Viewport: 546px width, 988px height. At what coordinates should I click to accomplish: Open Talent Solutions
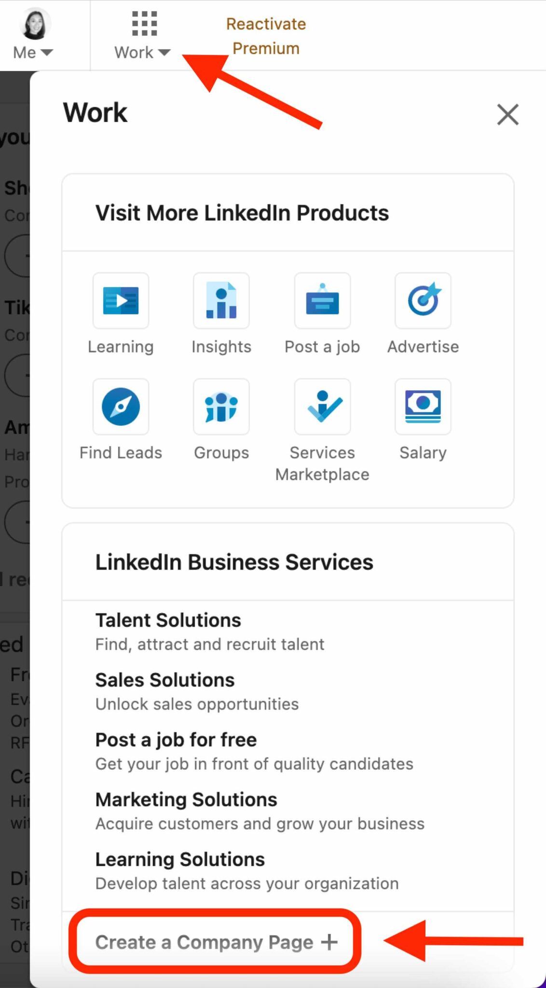tap(168, 620)
